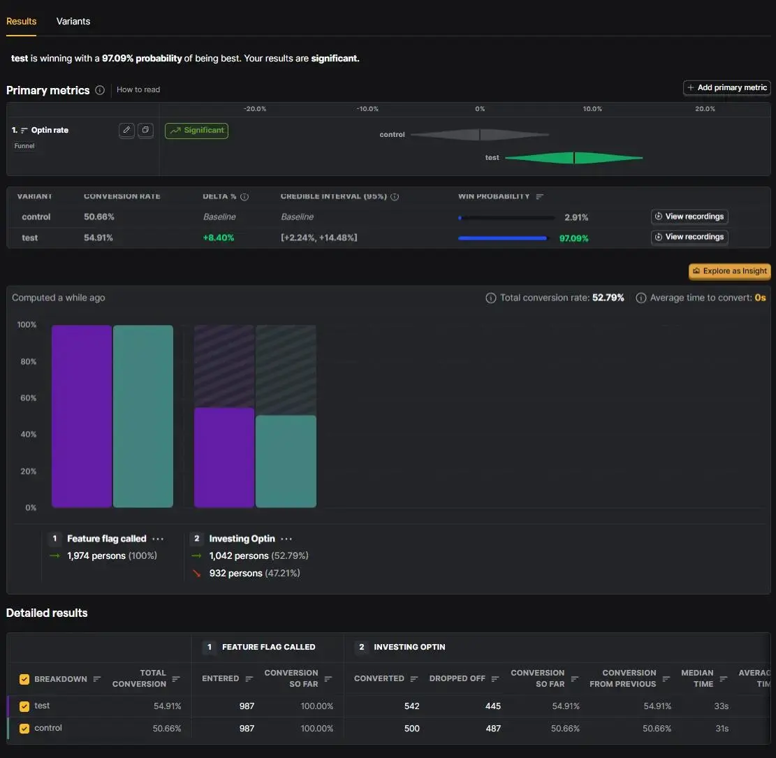Click the Credible interval info icon

(395, 196)
